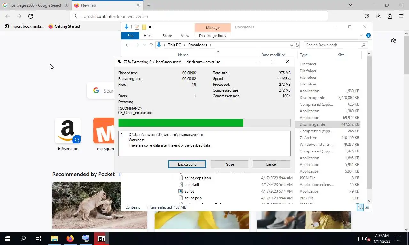409x245 pixels.
Task: Click the 7-Zip taskbar button
Action: pos(101,239)
